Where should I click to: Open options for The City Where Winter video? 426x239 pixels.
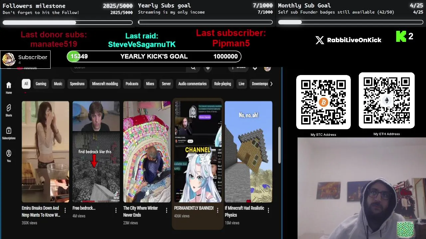[x=167, y=210]
